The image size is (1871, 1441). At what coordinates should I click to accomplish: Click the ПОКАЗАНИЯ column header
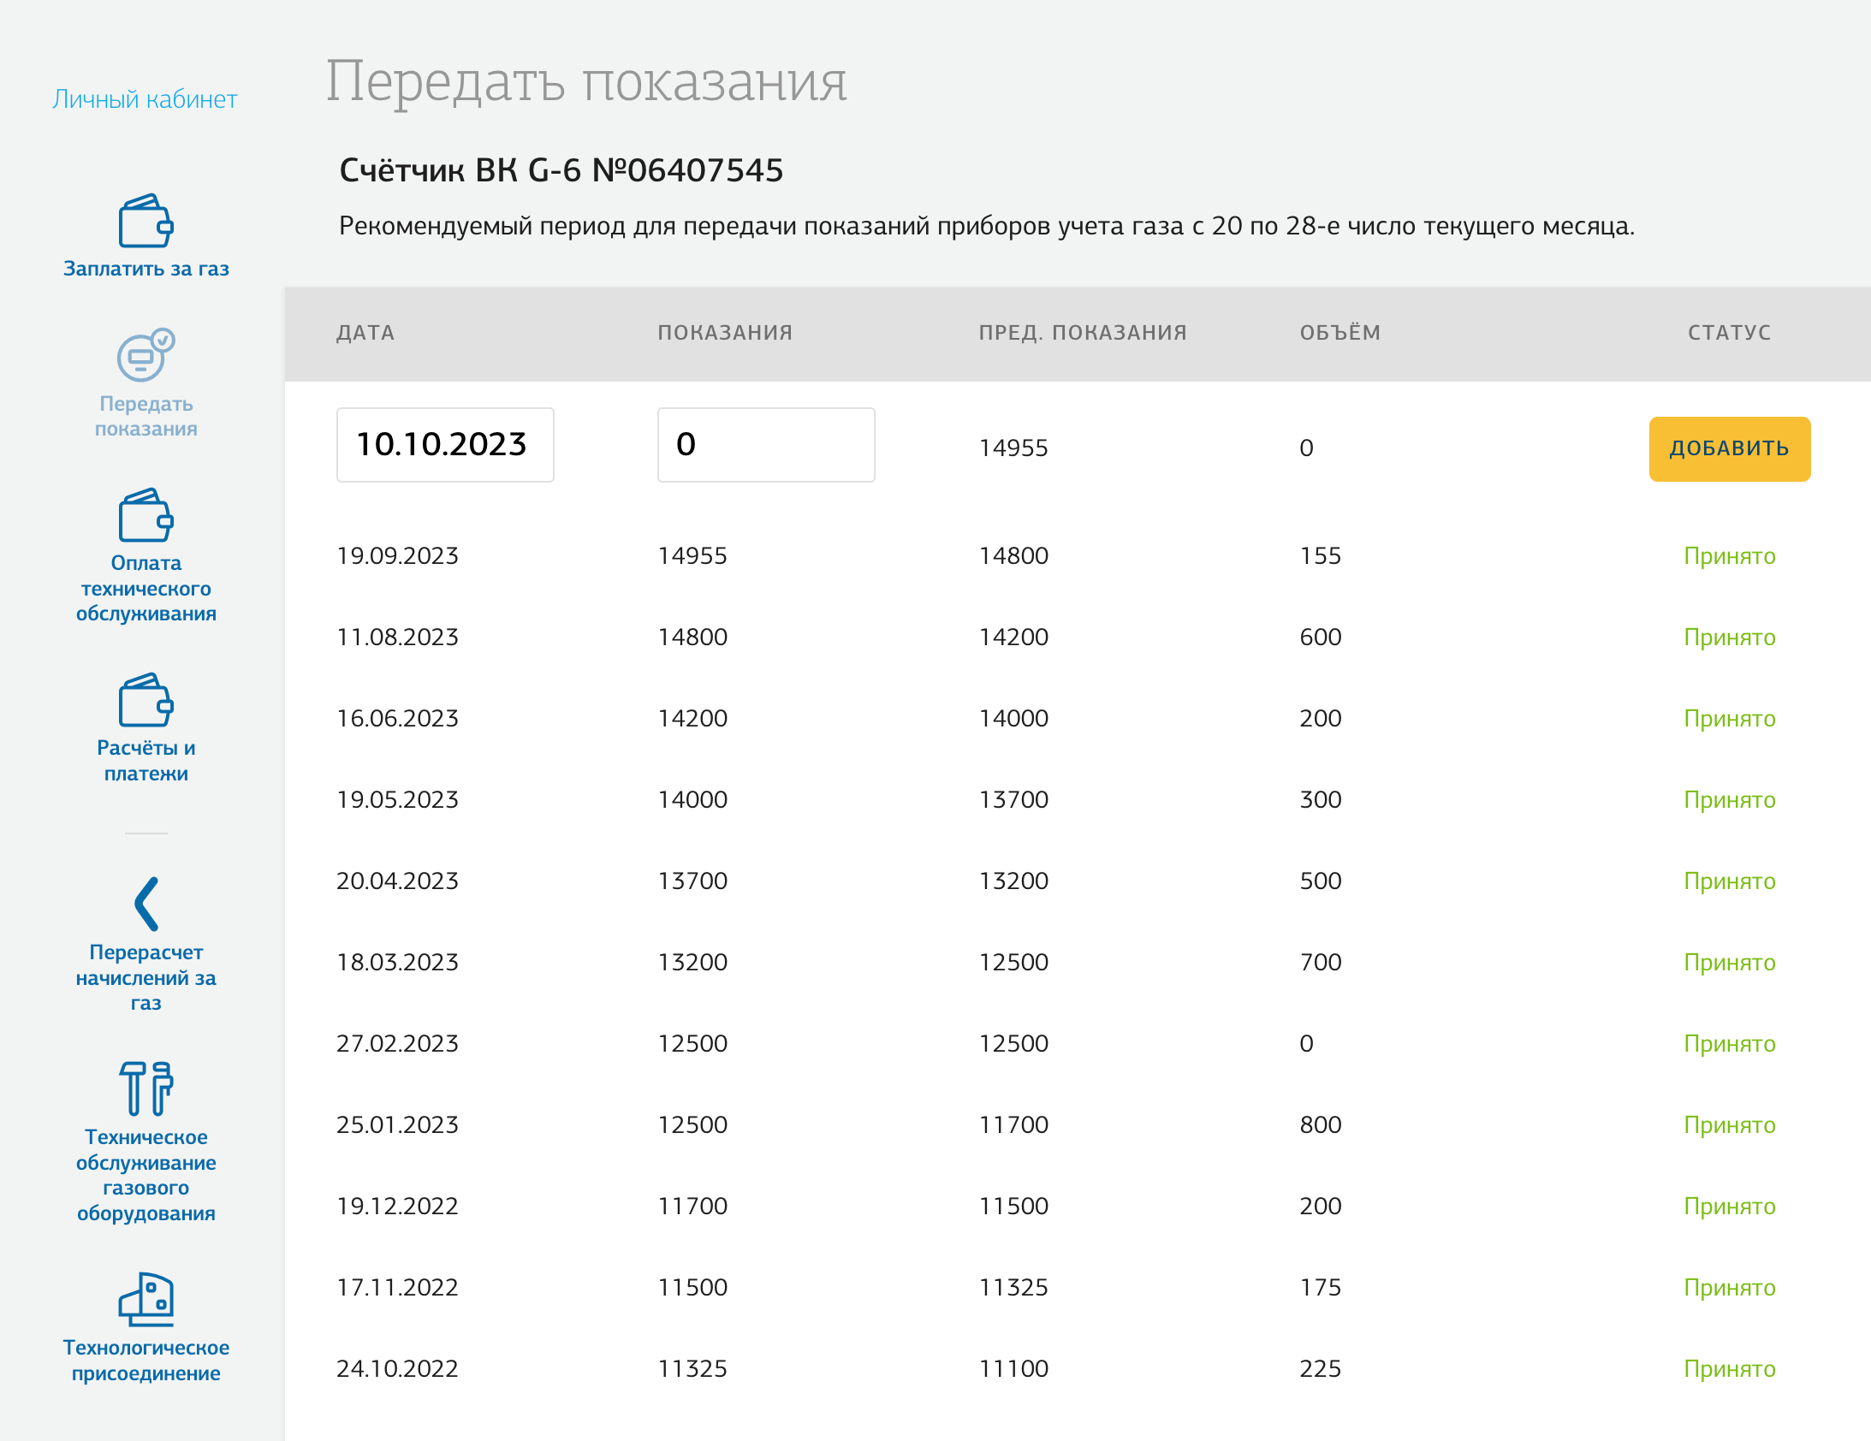tap(726, 332)
